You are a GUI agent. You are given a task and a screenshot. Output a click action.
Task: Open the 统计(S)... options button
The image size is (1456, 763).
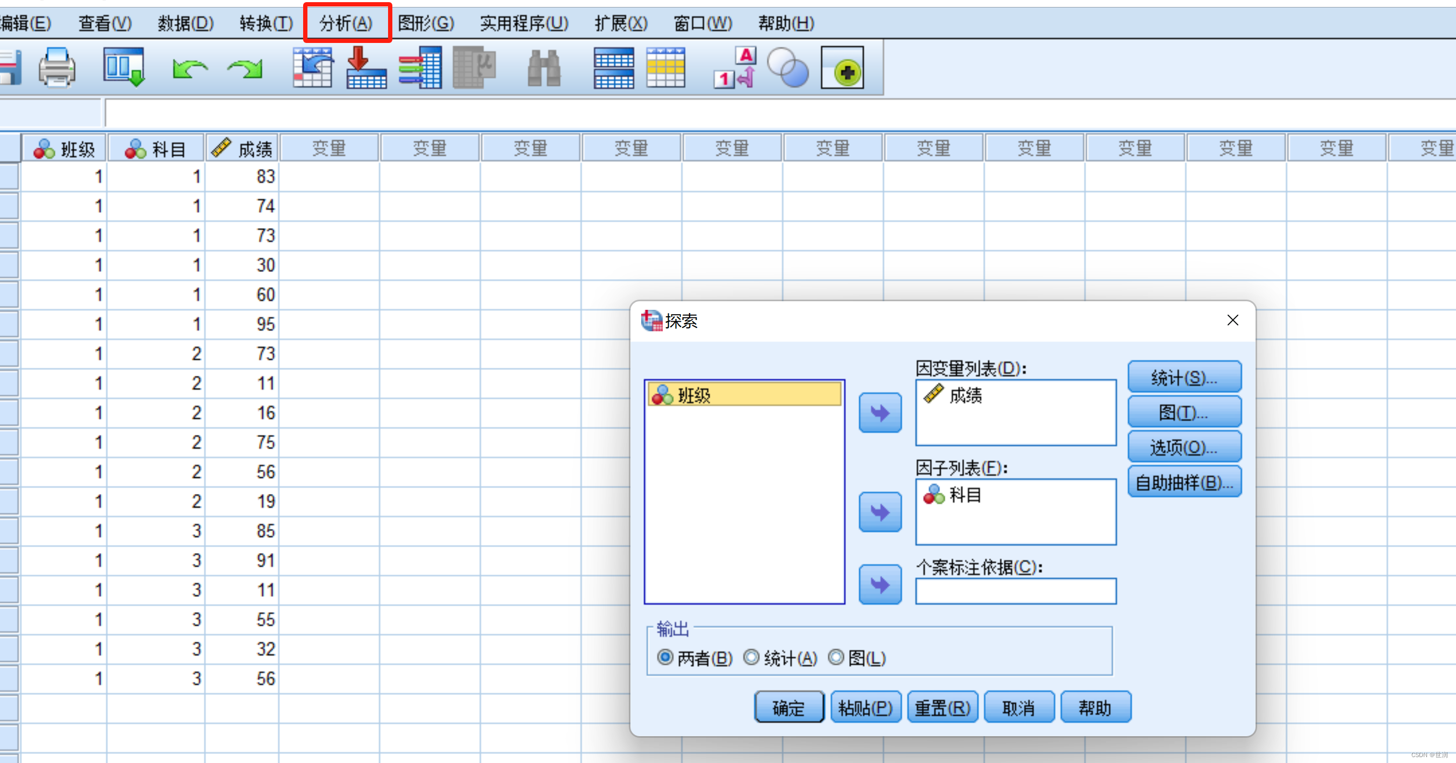1184,377
